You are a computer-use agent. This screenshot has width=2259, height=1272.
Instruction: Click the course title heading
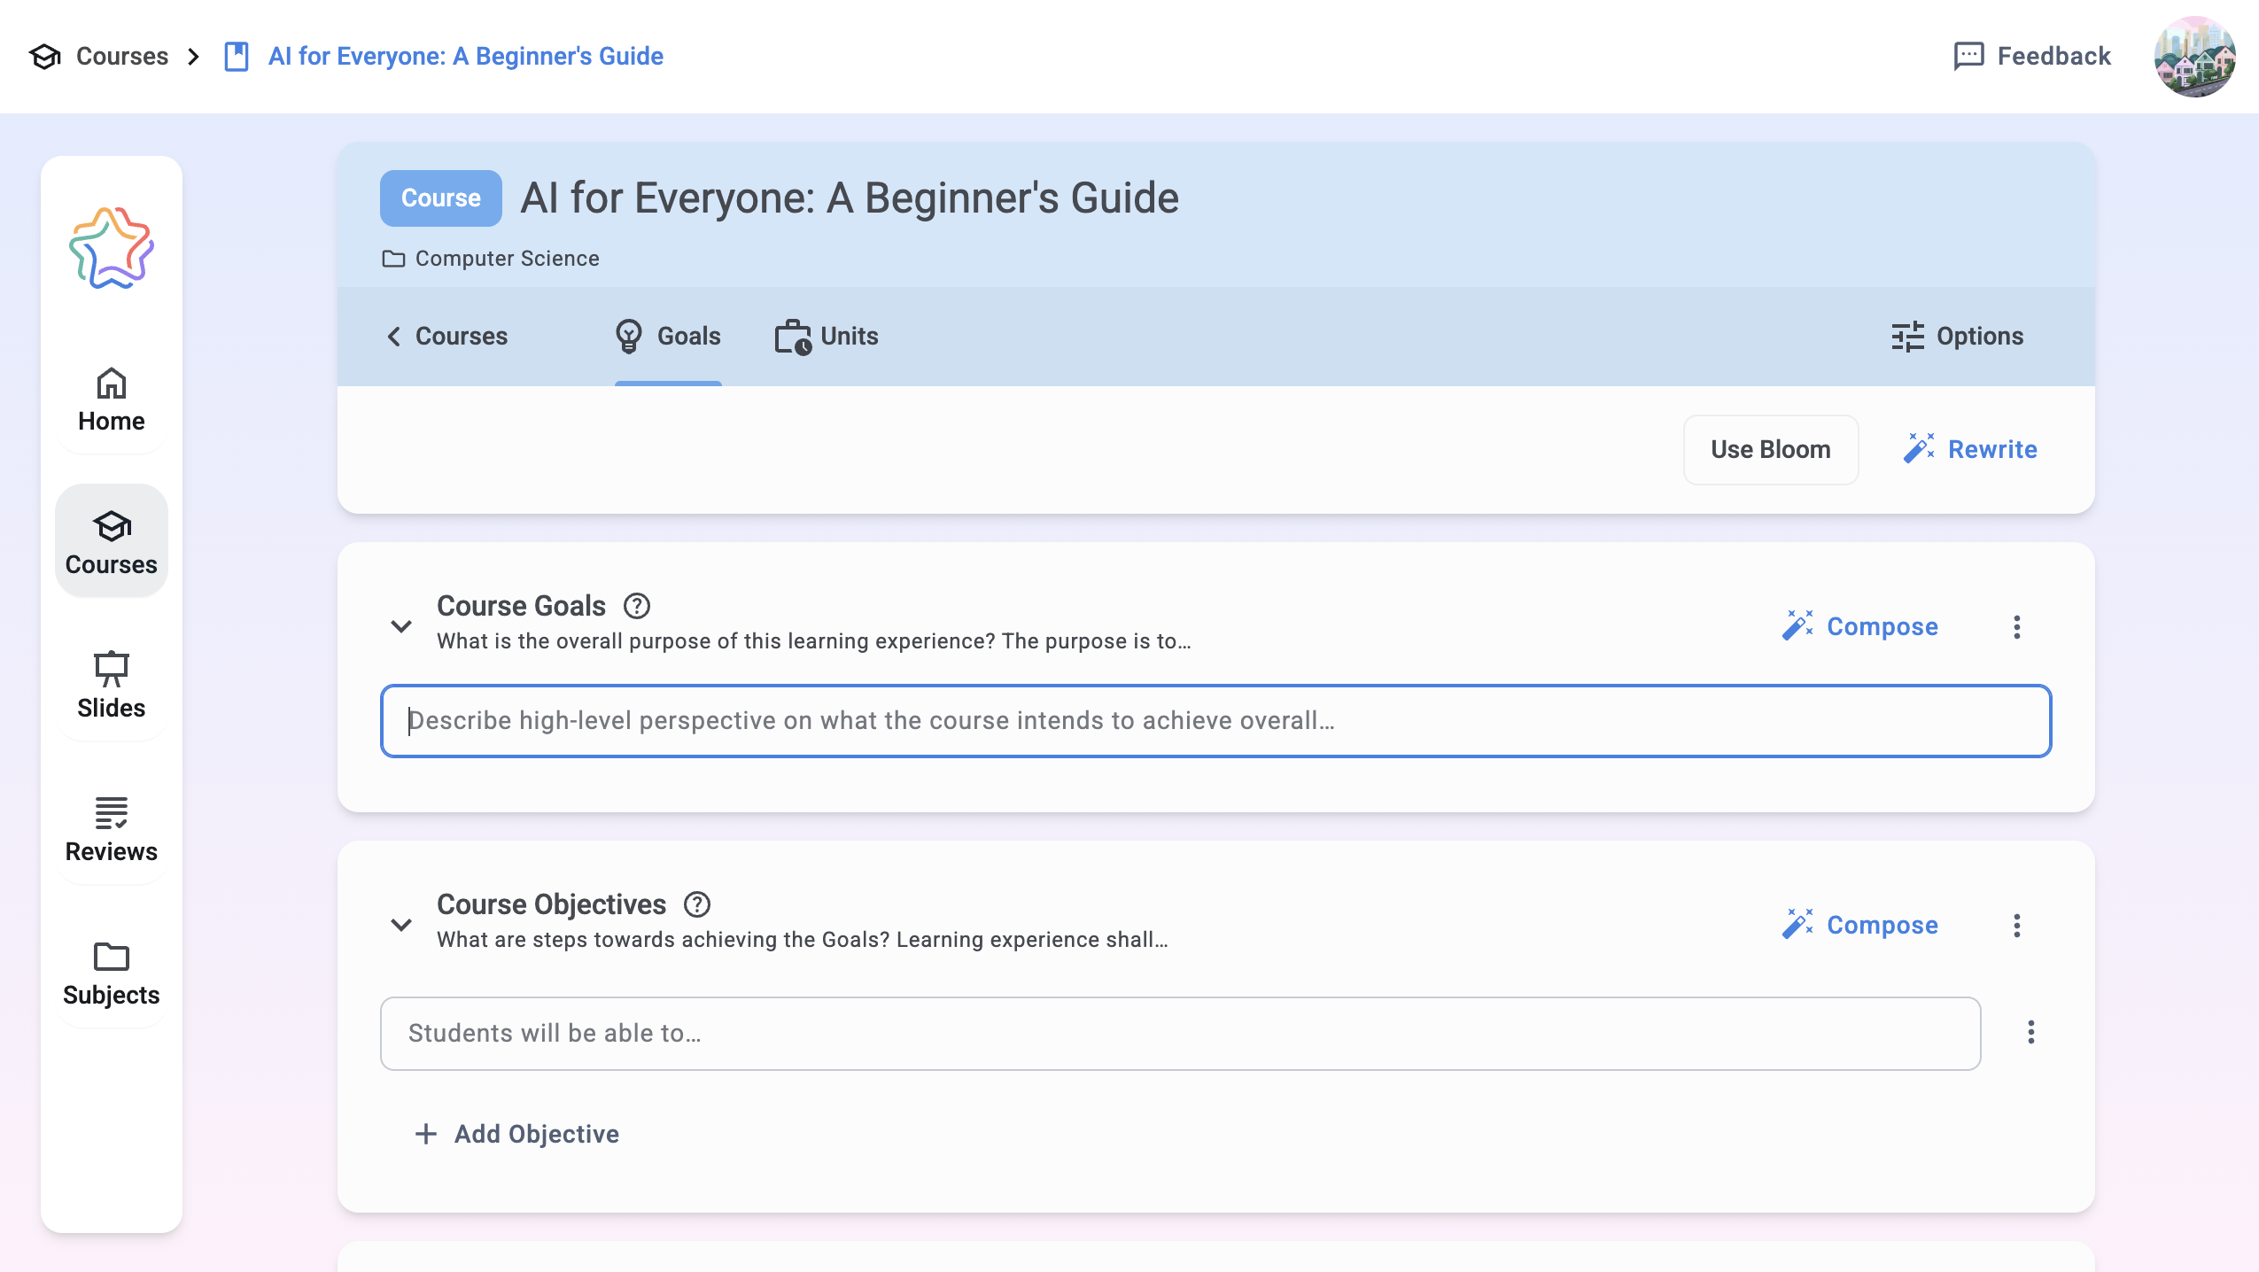[850, 198]
